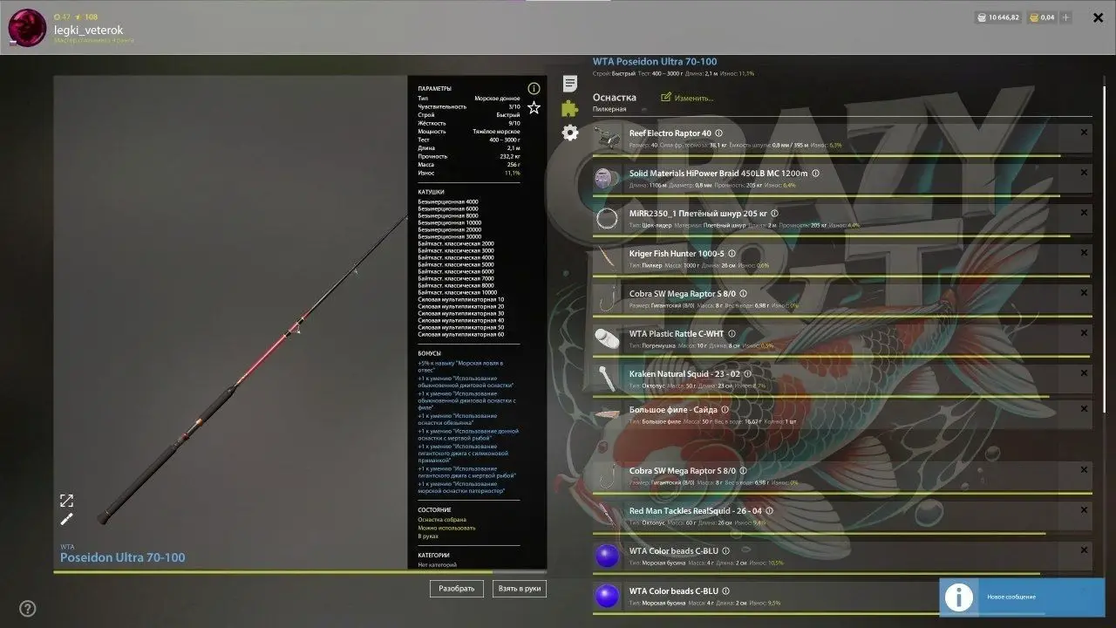Viewport: 1116px width, 628px height.
Task: Open the notes sheet side tab icon
Action: coord(569,84)
